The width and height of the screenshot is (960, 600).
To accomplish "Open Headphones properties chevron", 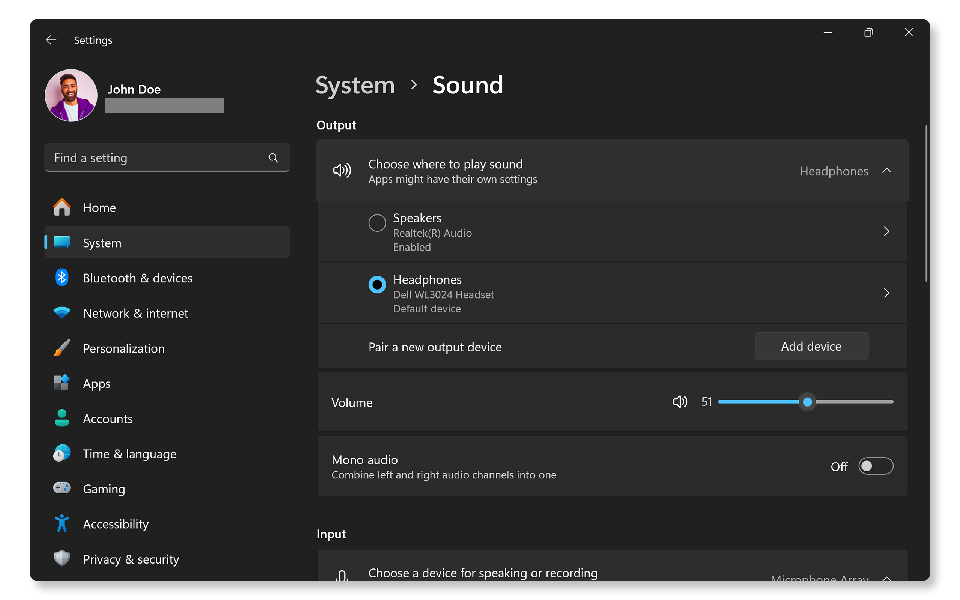I will (x=886, y=293).
